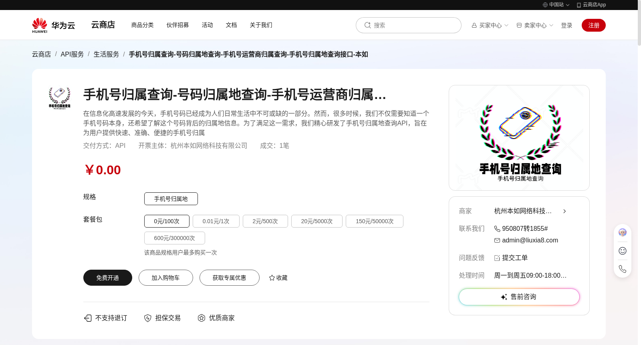The image size is (641, 345).
Task: Select the 150元/50000次 package
Action: (375, 221)
